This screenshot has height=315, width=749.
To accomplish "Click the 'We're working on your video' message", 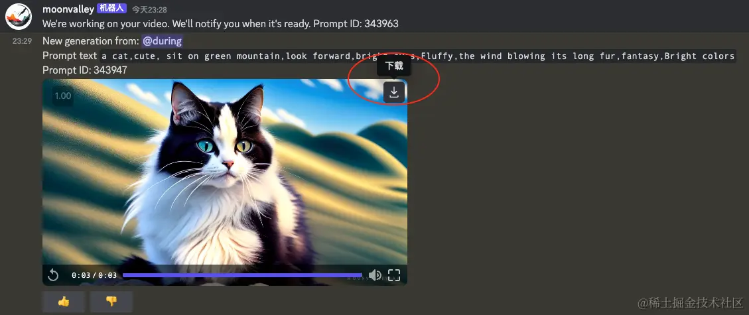I will click(220, 23).
